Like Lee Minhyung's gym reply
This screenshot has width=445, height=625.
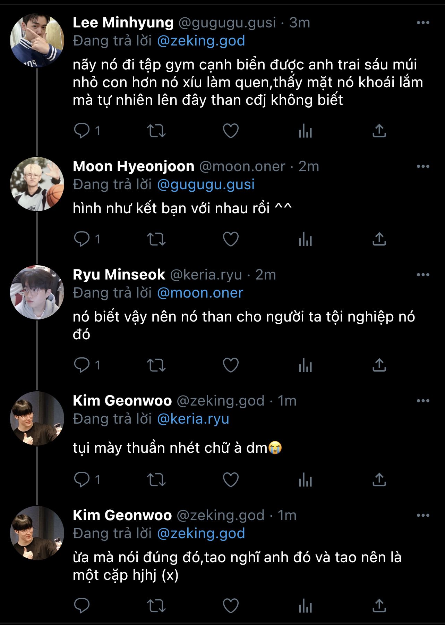point(231,131)
